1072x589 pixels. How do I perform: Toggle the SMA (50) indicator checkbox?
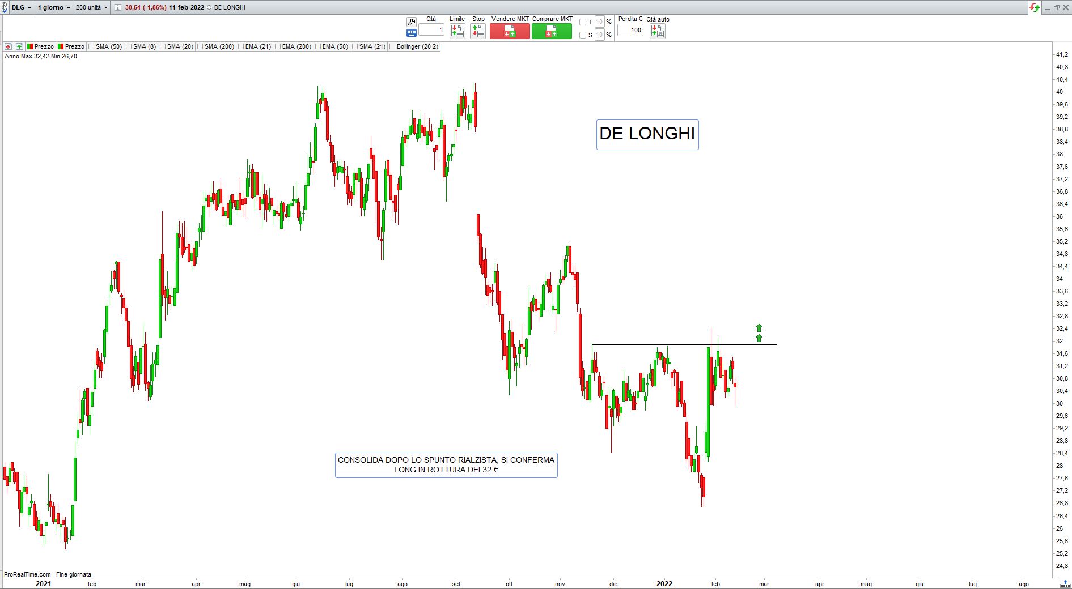click(91, 46)
